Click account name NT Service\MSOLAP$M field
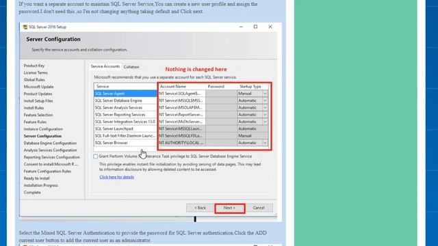Viewport: 438px width, 246px height. tap(182, 108)
